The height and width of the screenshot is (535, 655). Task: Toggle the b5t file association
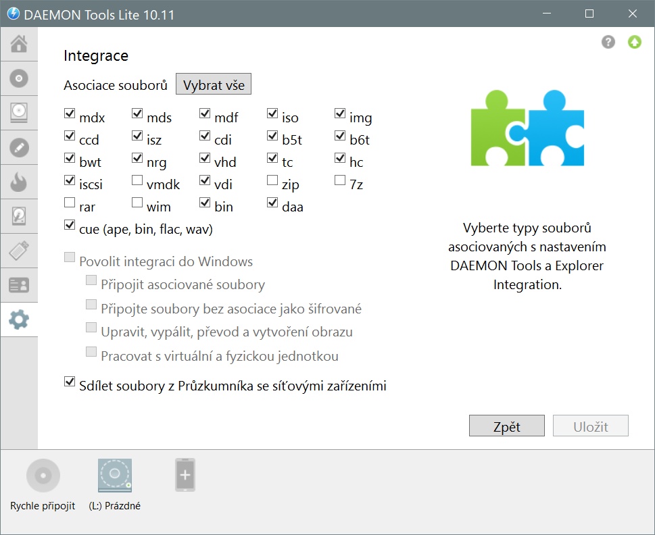click(272, 135)
